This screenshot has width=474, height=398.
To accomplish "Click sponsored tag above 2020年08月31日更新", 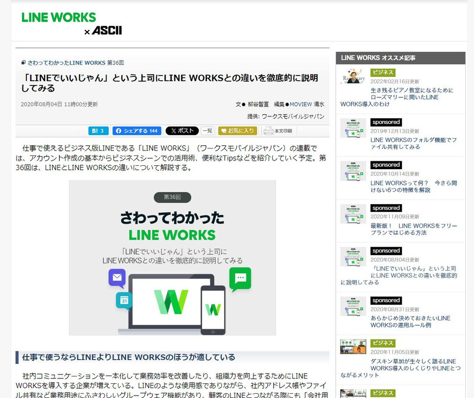I will [386, 300].
